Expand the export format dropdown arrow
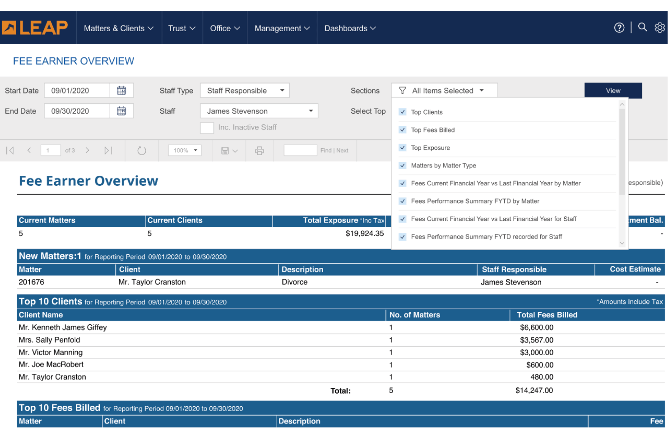 coord(235,151)
